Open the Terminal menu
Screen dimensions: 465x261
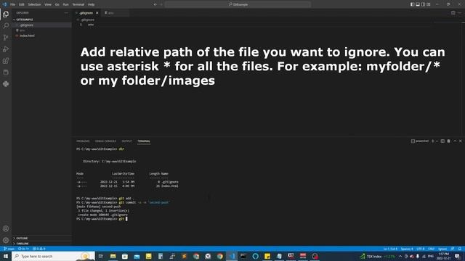coord(78,4)
